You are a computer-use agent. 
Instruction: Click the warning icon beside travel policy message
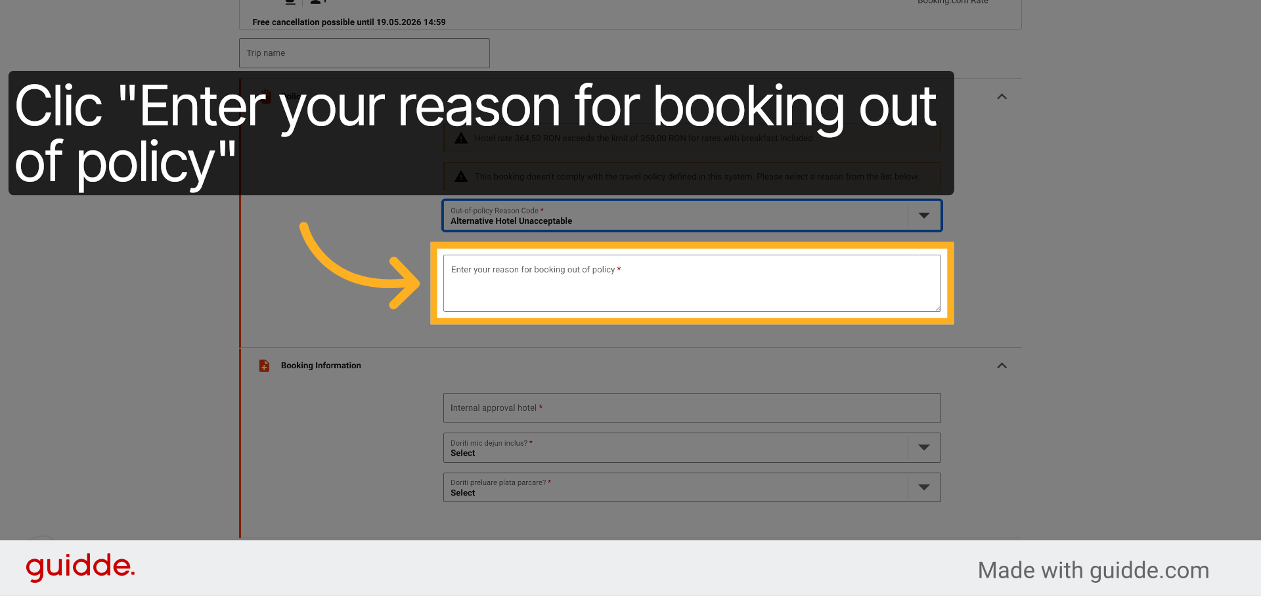pos(461,177)
